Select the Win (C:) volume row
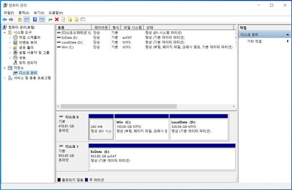This screenshot has height=190, width=292. pyautogui.click(x=146, y=47)
